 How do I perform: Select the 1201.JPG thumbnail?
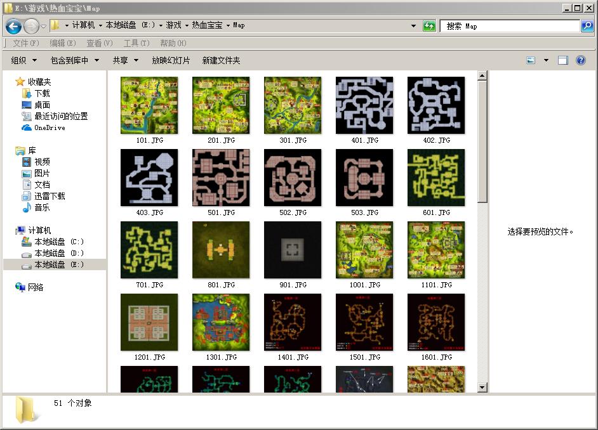[149, 322]
